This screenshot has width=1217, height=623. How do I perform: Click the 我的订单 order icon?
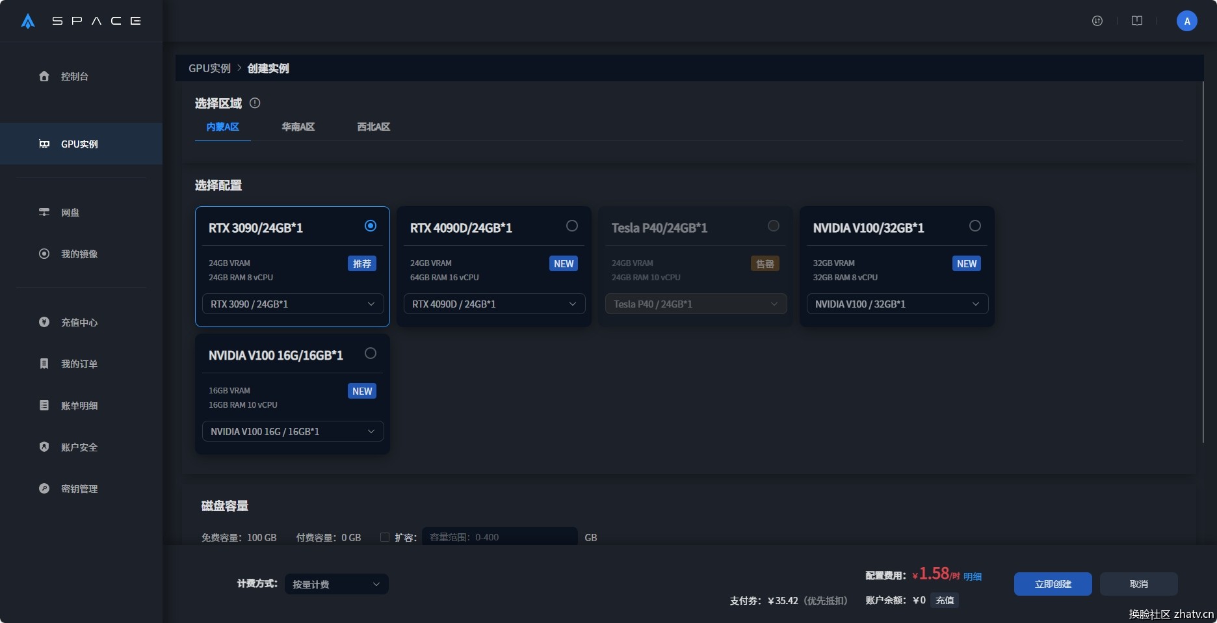tap(44, 364)
